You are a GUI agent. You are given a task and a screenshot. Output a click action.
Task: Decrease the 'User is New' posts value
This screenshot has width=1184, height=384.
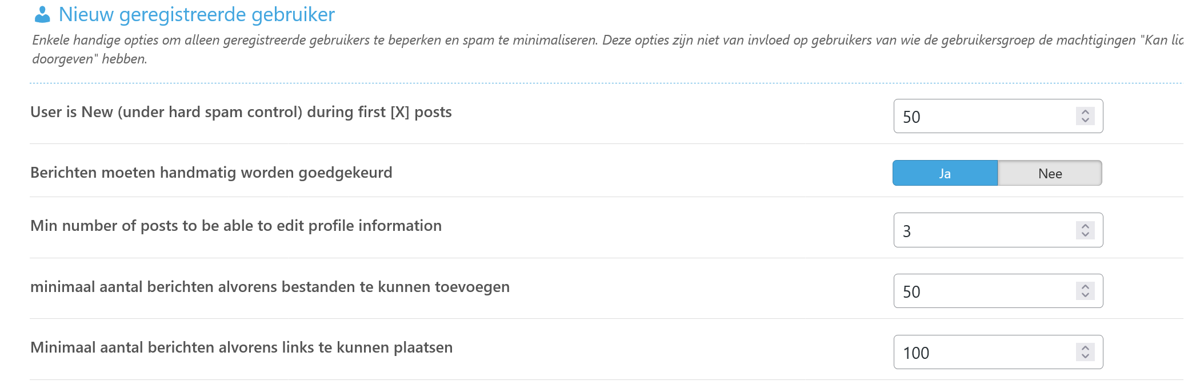click(1085, 120)
